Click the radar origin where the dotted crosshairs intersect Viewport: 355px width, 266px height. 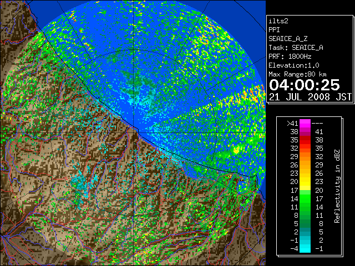134,132
